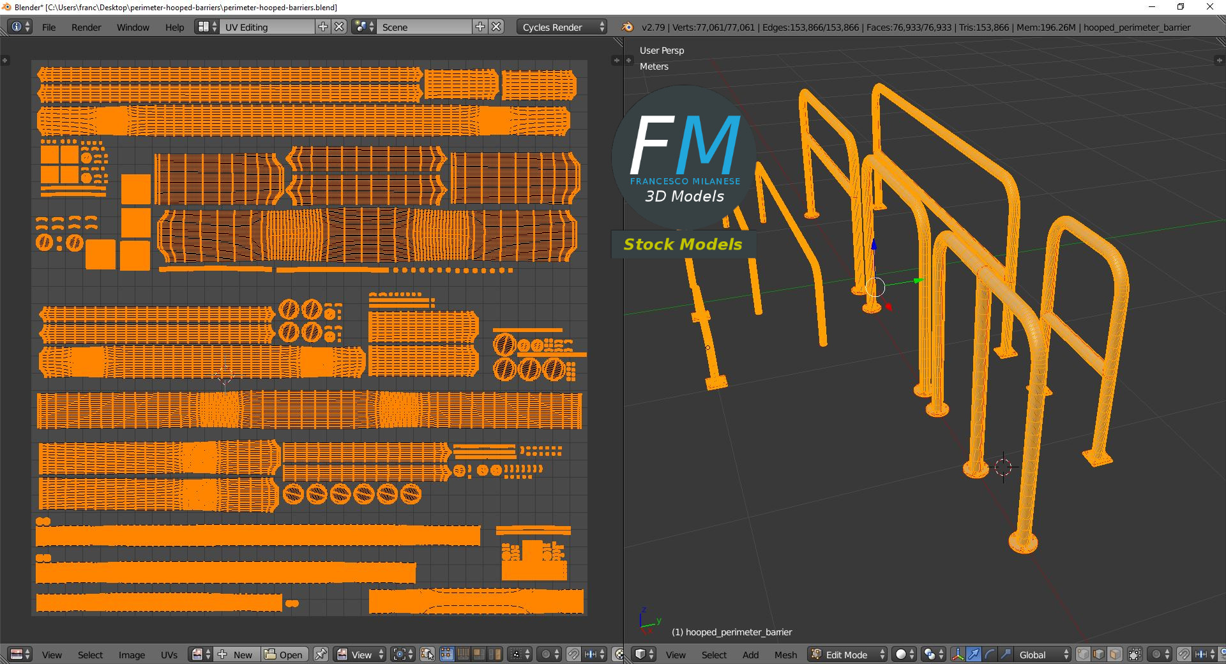Open UV editor pivot point selector

[403, 654]
